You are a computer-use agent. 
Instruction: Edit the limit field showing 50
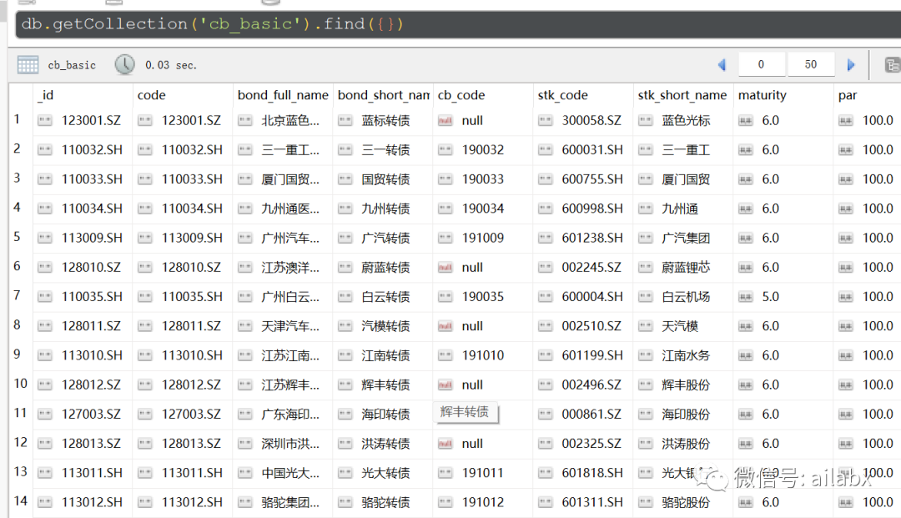pos(811,64)
